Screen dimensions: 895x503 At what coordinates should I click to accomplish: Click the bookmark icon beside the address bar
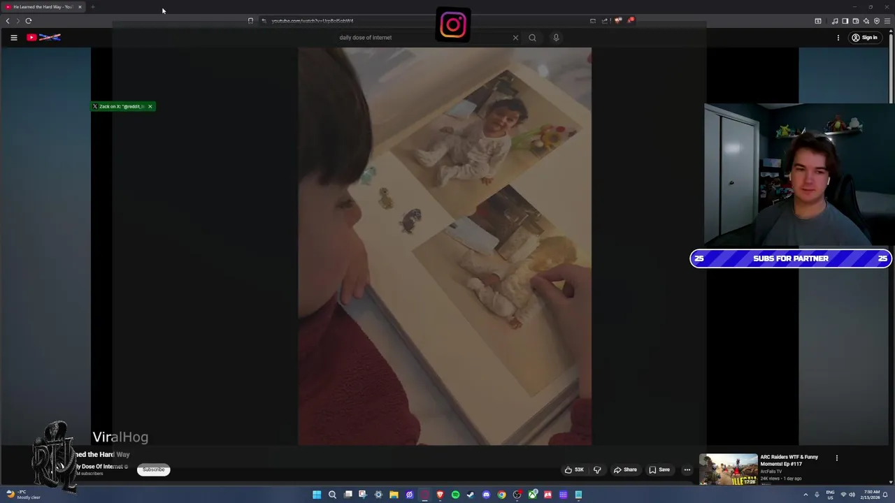click(x=250, y=21)
